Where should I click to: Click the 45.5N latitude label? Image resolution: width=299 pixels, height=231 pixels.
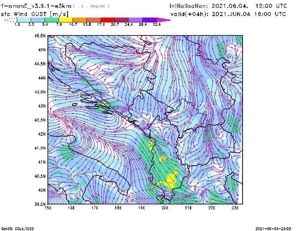[x=40, y=36]
